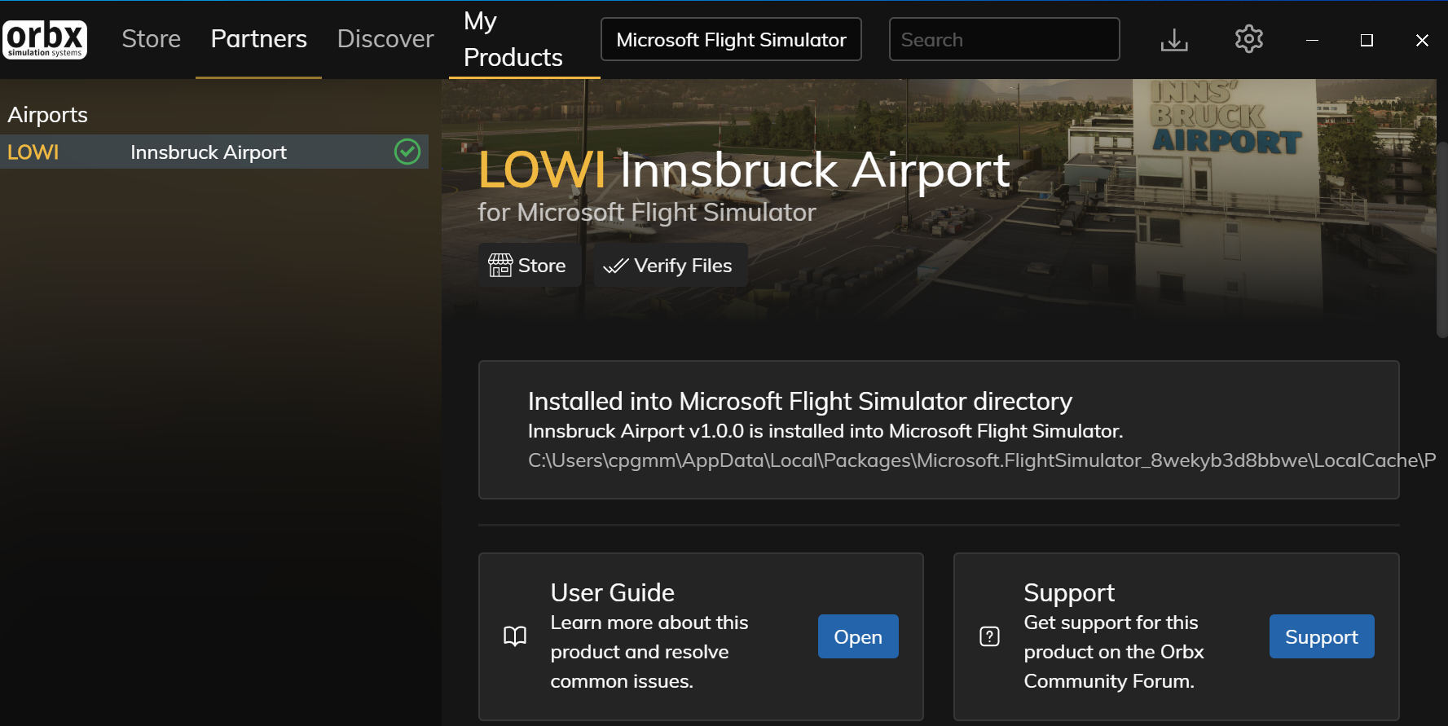1448x726 pixels.
Task: Click the Airports category heading
Action: (47, 115)
